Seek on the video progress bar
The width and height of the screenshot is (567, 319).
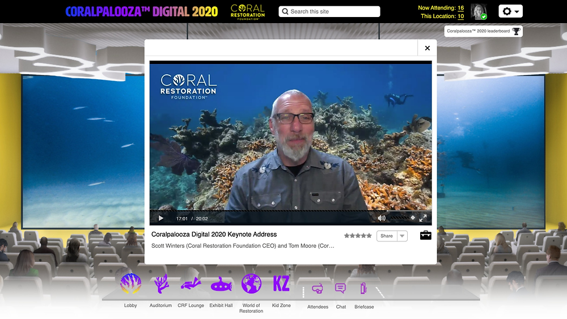[290, 210]
